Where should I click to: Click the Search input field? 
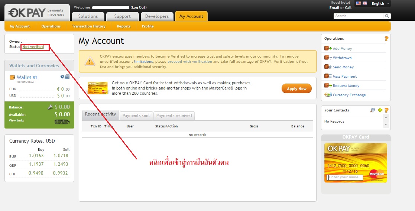click(x=359, y=16)
